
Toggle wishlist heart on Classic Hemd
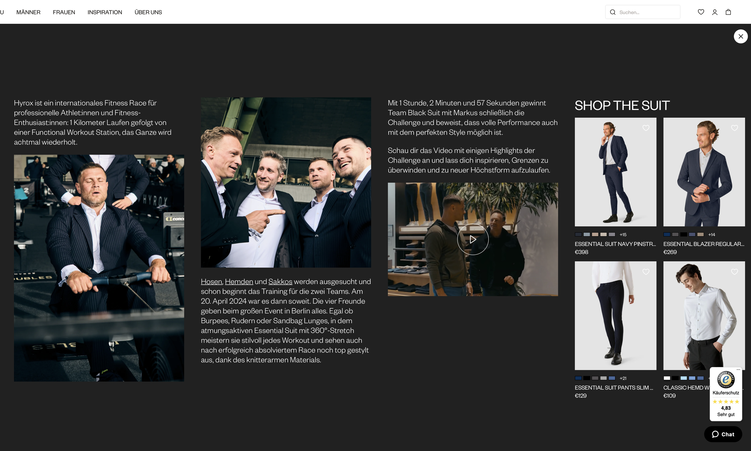[734, 272]
